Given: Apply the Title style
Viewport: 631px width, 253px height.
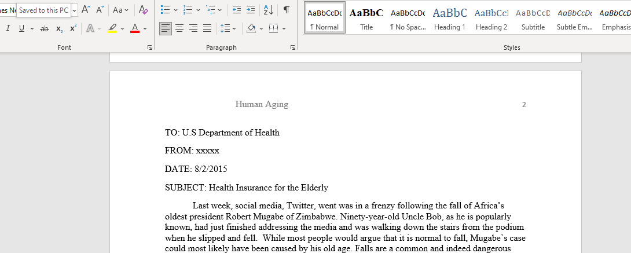Looking at the screenshot, I should (366, 18).
